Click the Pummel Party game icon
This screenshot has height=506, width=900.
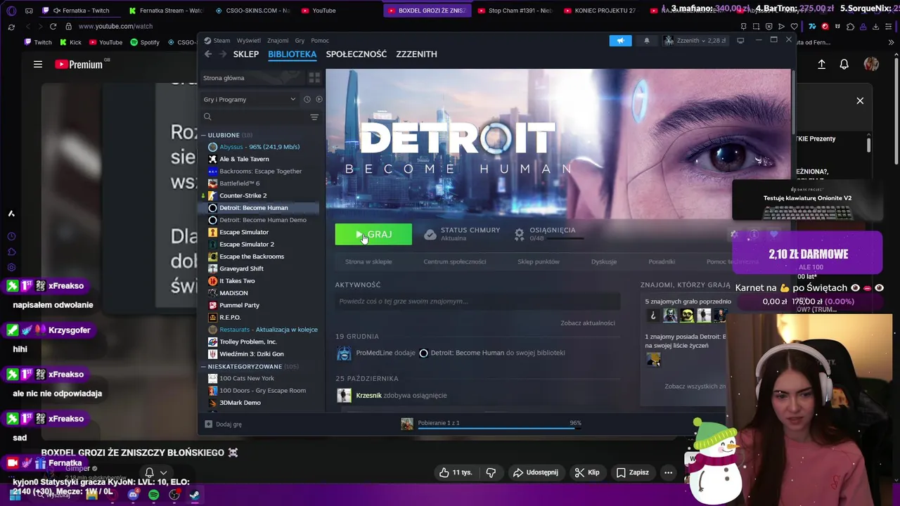click(212, 306)
